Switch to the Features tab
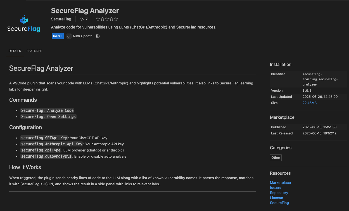The height and width of the screenshot is (211, 349). click(x=34, y=51)
